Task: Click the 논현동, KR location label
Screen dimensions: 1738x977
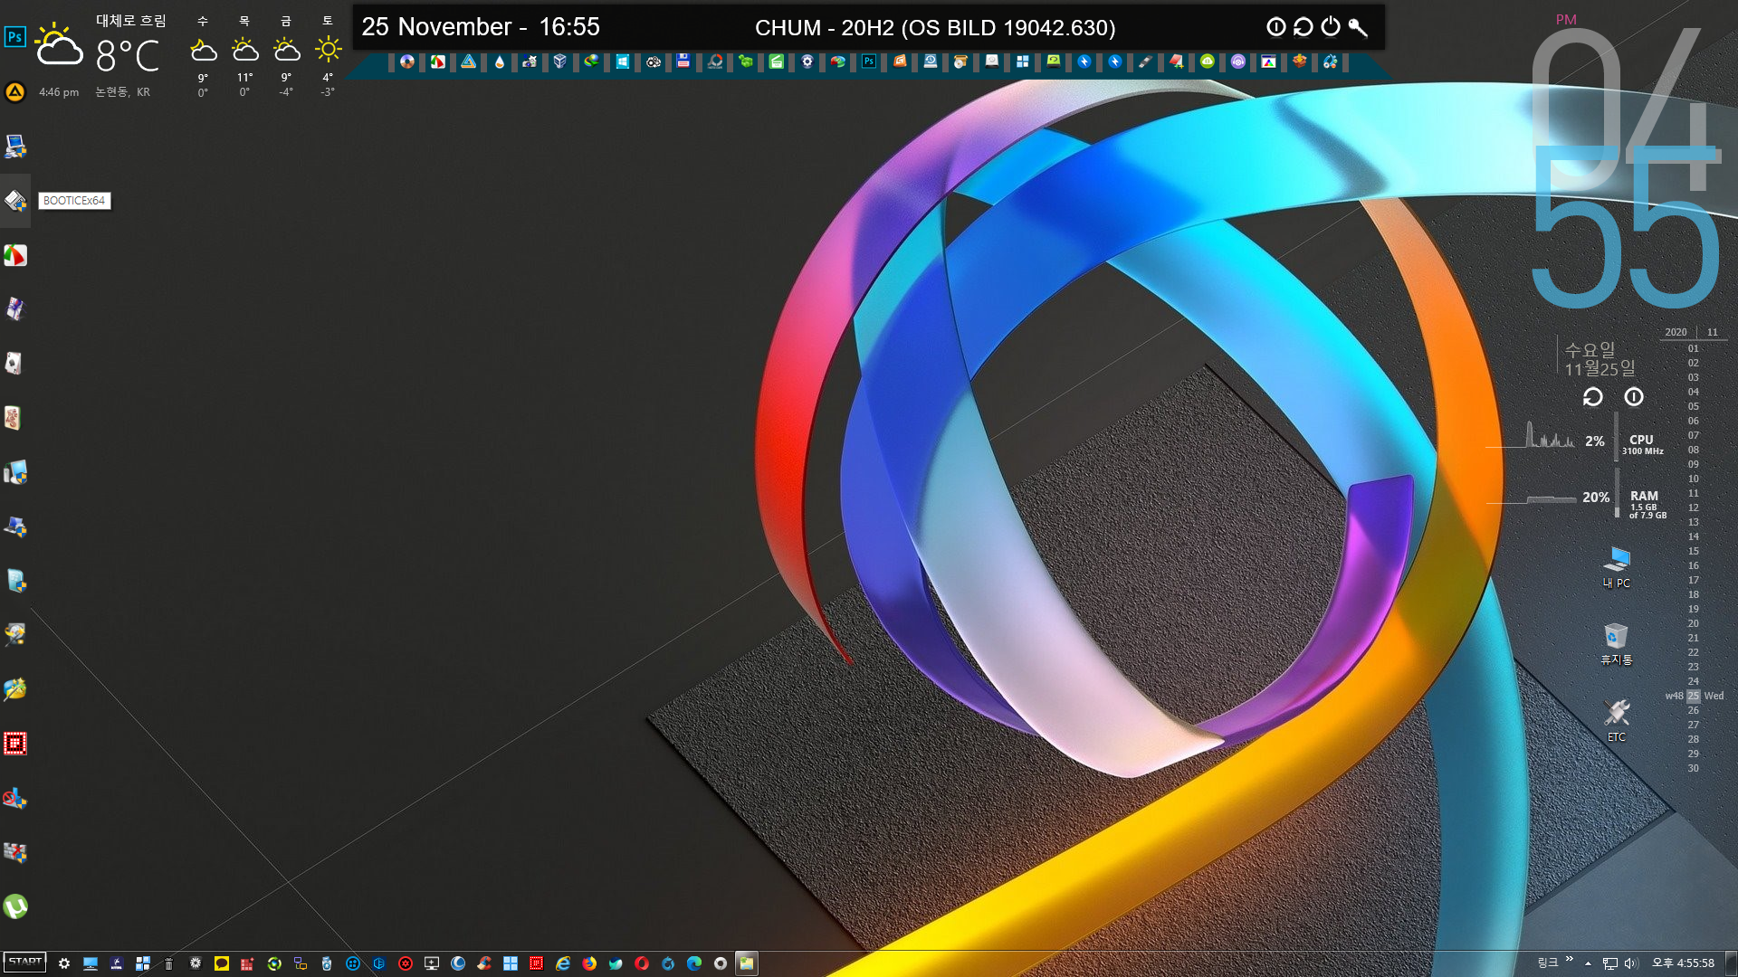Action: point(123,92)
